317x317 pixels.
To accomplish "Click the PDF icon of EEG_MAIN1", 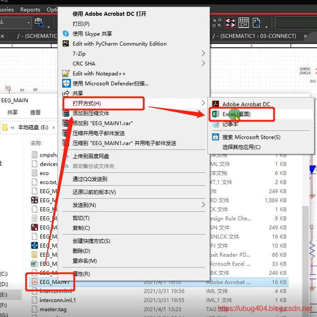I will (x=35, y=282).
